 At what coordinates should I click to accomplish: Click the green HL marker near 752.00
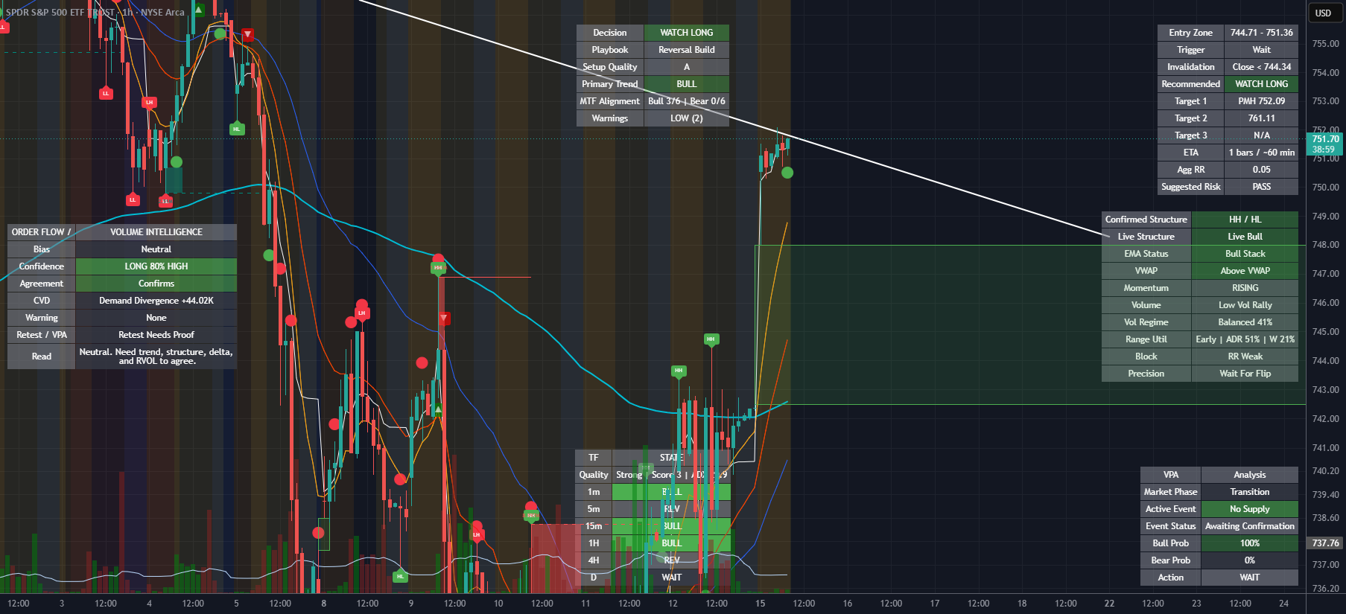click(x=237, y=129)
